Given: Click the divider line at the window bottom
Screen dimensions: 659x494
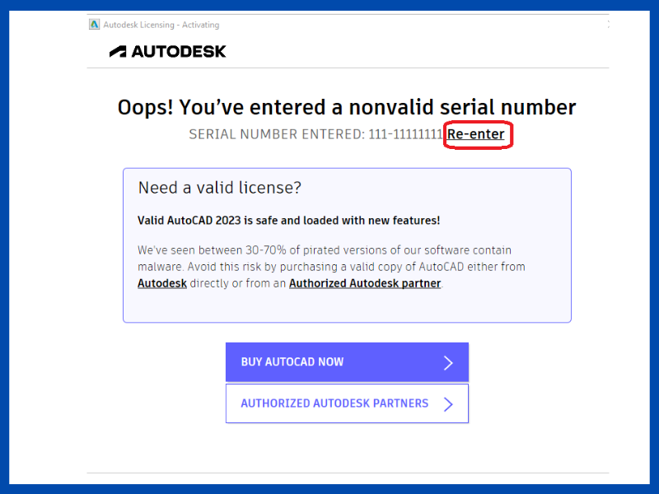Looking at the screenshot, I should point(347,473).
